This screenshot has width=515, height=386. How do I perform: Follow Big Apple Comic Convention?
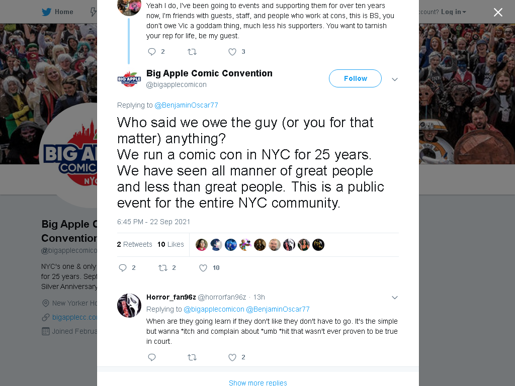click(x=355, y=78)
